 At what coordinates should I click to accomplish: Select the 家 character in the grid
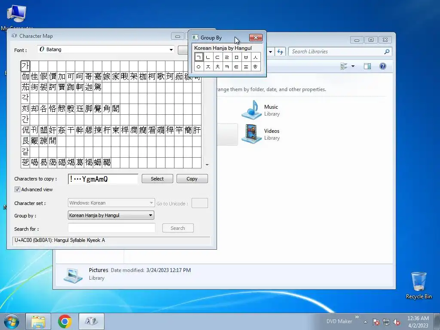[x=116, y=76]
